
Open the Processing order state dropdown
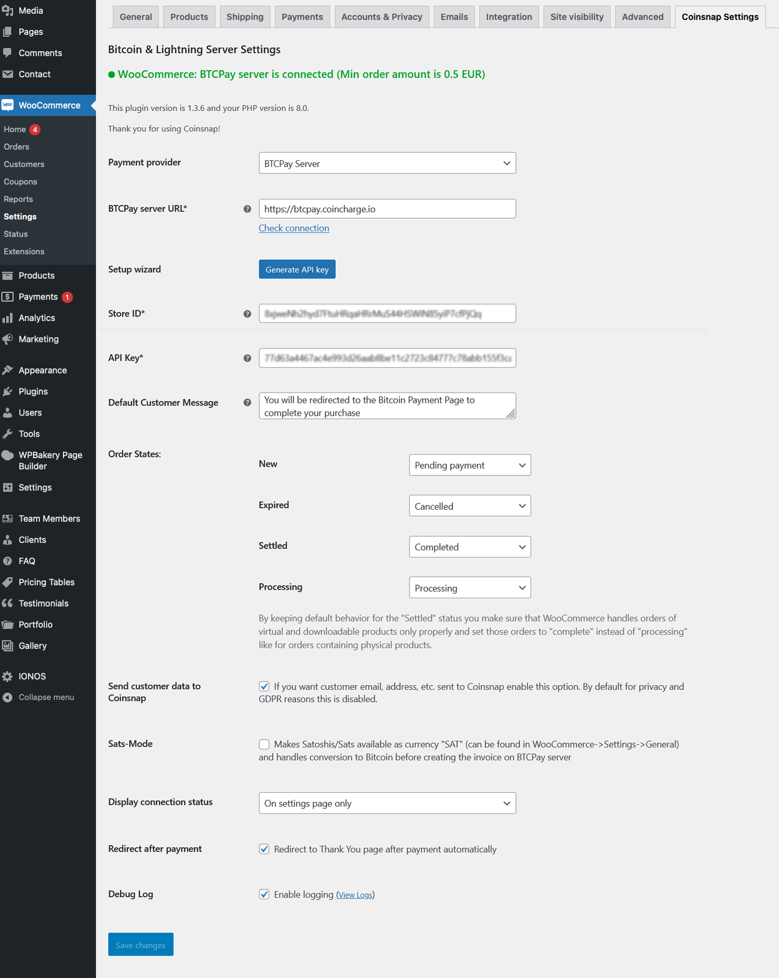[x=470, y=588]
